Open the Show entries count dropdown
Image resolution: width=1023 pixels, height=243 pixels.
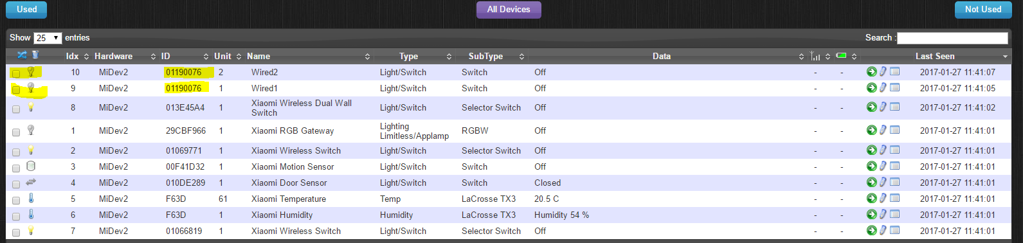point(48,38)
